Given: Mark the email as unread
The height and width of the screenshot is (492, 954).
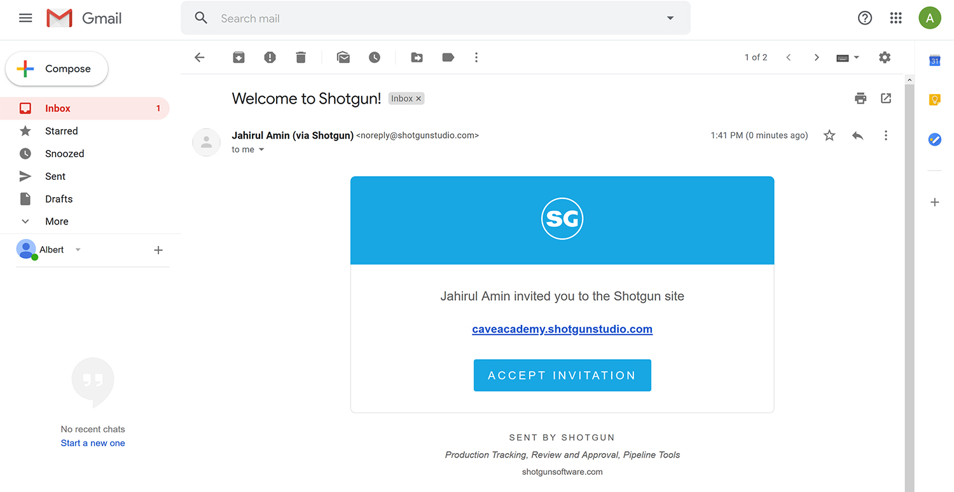Looking at the screenshot, I should point(343,57).
